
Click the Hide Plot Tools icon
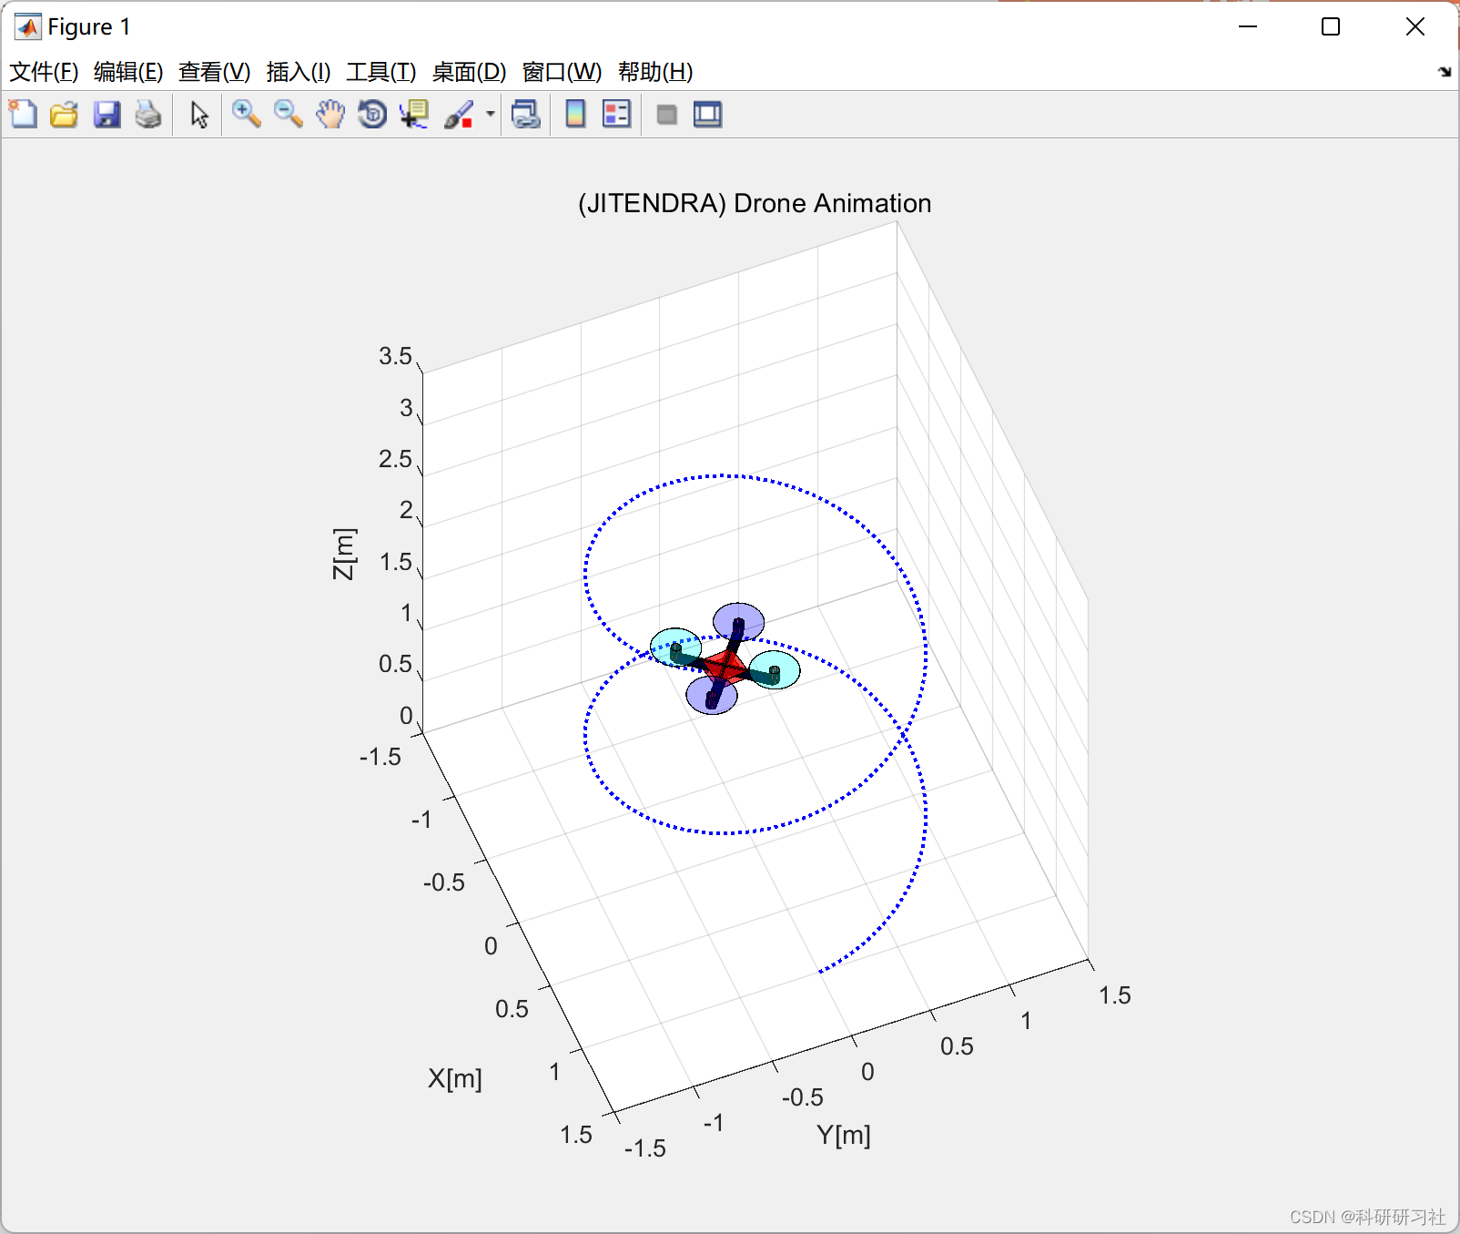pos(666,115)
